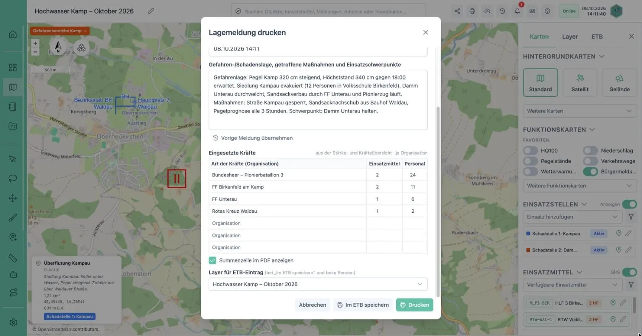642x336 pixels.
Task: Click the Drucken button
Action: (x=414, y=305)
